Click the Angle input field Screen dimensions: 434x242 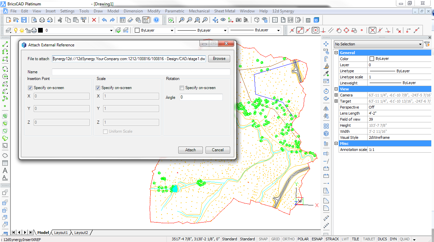201,97
